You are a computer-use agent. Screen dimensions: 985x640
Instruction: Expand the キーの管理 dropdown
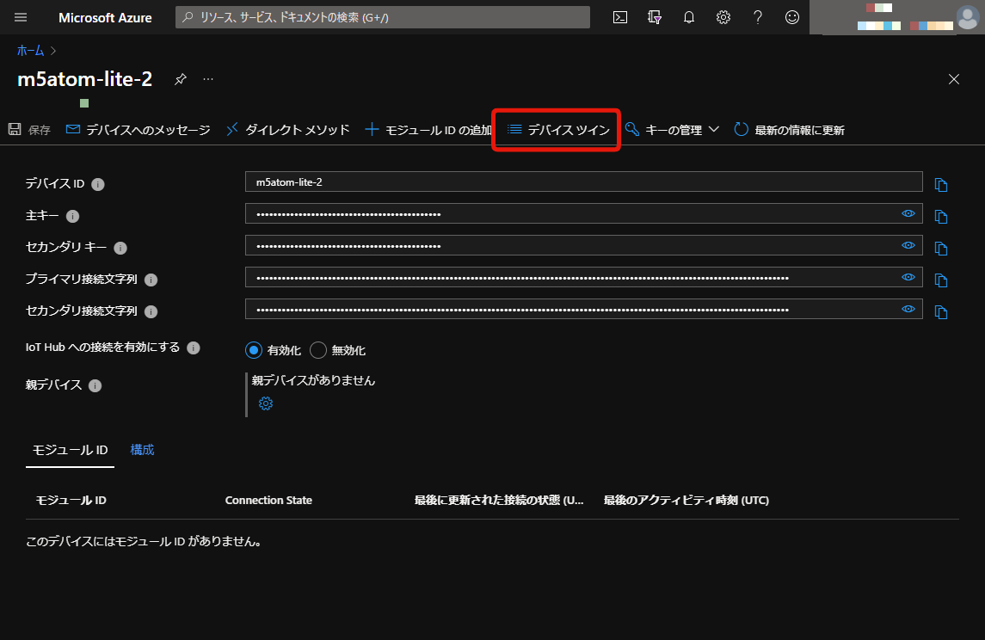pyautogui.click(x=672, y=130)
